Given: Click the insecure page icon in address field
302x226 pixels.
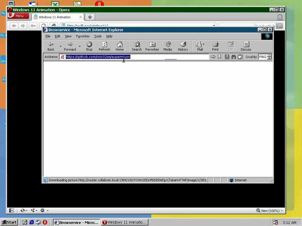Looking at the screenshot, I should pos(63,57).
